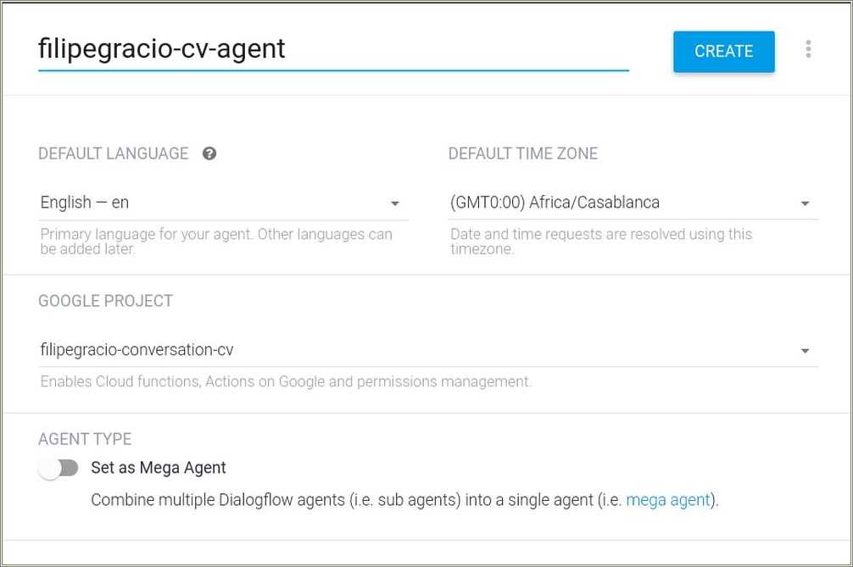The image size is (853, 567).
Task: Click the arrow icon on the time zone selector
Action: point(805,203)
